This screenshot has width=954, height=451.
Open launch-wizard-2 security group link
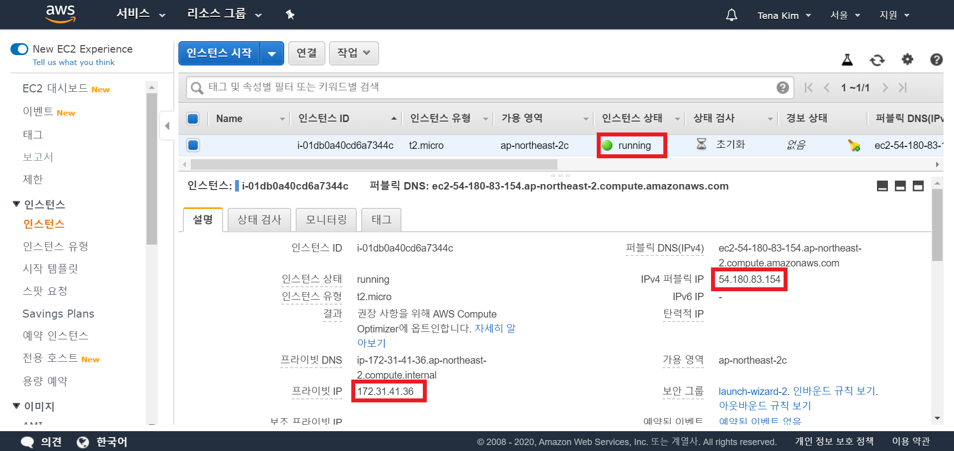[x=753, y=391]
